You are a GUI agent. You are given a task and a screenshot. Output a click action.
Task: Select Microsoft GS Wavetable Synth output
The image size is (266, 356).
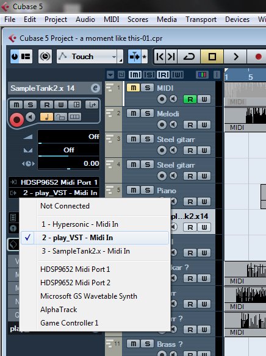click(x=95, y=296)
